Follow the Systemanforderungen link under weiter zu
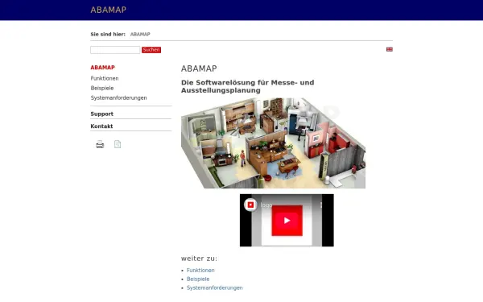 (x=215, y=288)
